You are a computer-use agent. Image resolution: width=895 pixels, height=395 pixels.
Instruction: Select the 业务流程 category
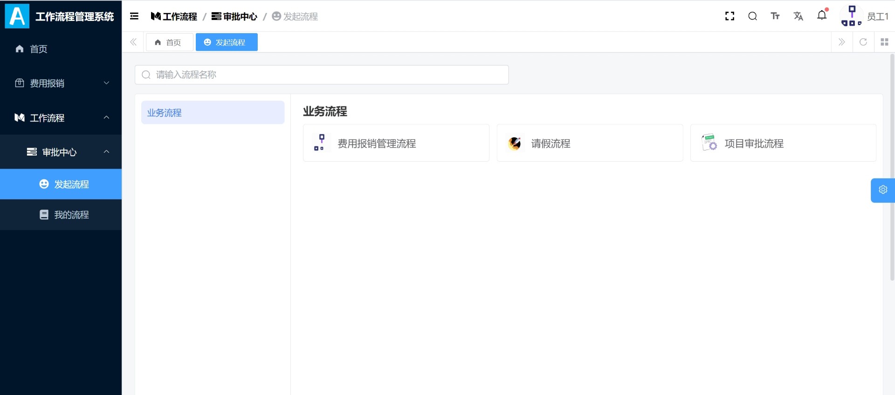(213, 113)
